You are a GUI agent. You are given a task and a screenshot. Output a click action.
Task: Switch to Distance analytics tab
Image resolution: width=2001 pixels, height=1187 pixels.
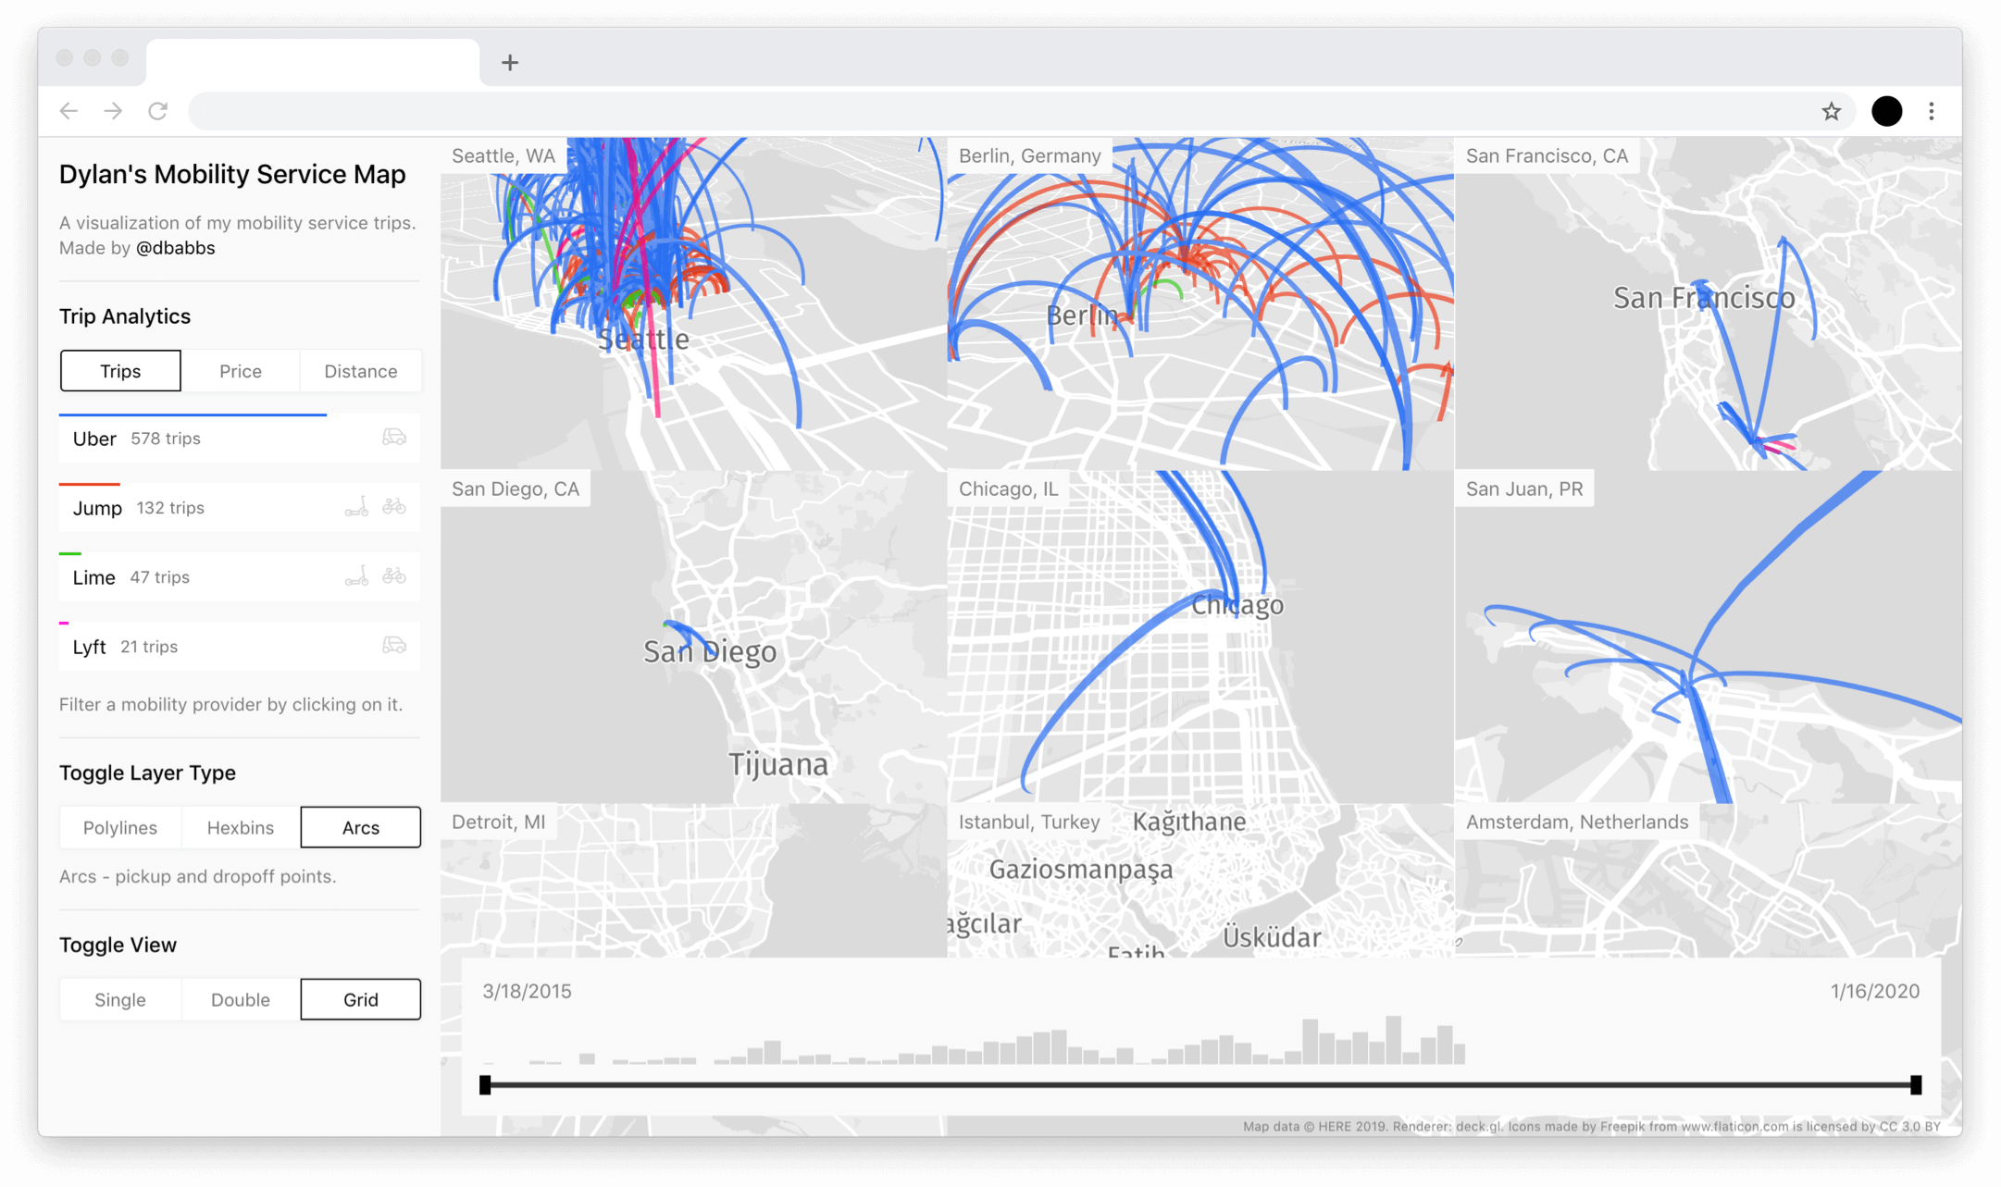[x=361, y=371]
